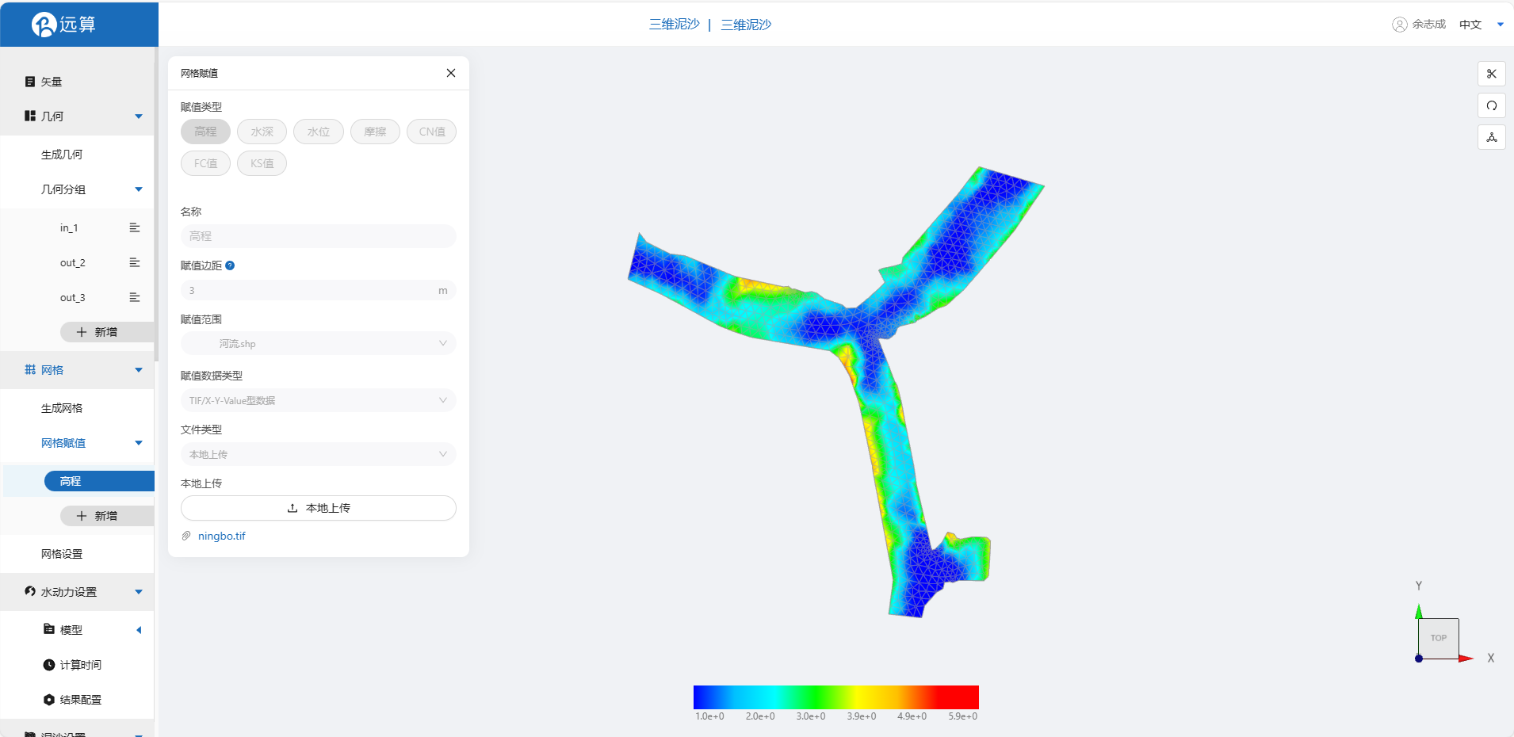Open the 文件类型 本地上传 dropdown
The height and width of the screenshot is (737, 1514).
click(319, 454)
